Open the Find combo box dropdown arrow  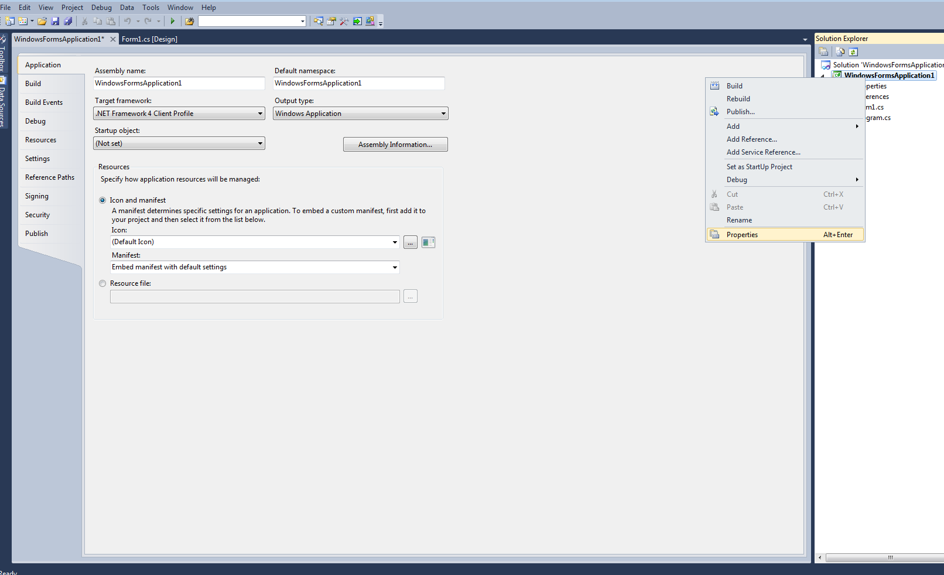(x=303, y=21)
